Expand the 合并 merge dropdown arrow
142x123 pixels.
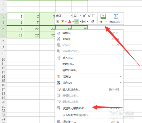pyautogui.click(x=106, y=22)
